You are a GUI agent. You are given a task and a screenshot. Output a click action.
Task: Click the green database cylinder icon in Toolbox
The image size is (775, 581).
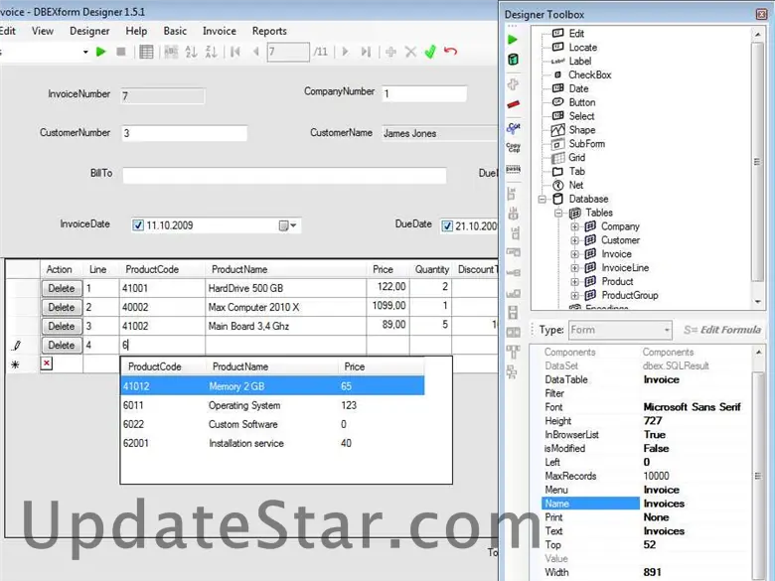click(x=513, y=60)
